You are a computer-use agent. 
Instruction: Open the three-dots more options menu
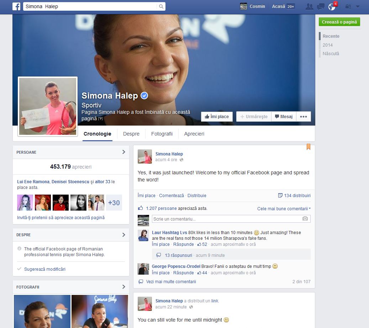303,117
